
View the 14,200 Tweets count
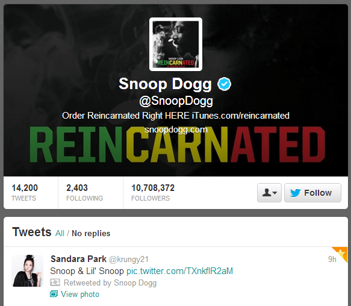pos(25,192)
